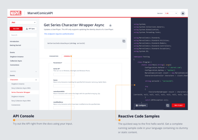This screenshot has height=140, width=198.
Task: Click the TRY IT OUT button
Action: 178,105
